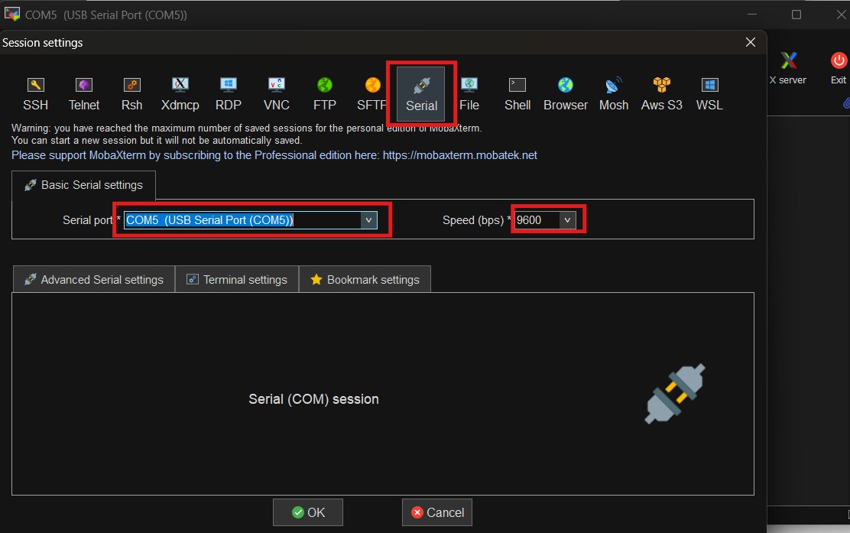Select the Shell session type
This screenshot has width=850, height=533.
click(x=517, y=94)
